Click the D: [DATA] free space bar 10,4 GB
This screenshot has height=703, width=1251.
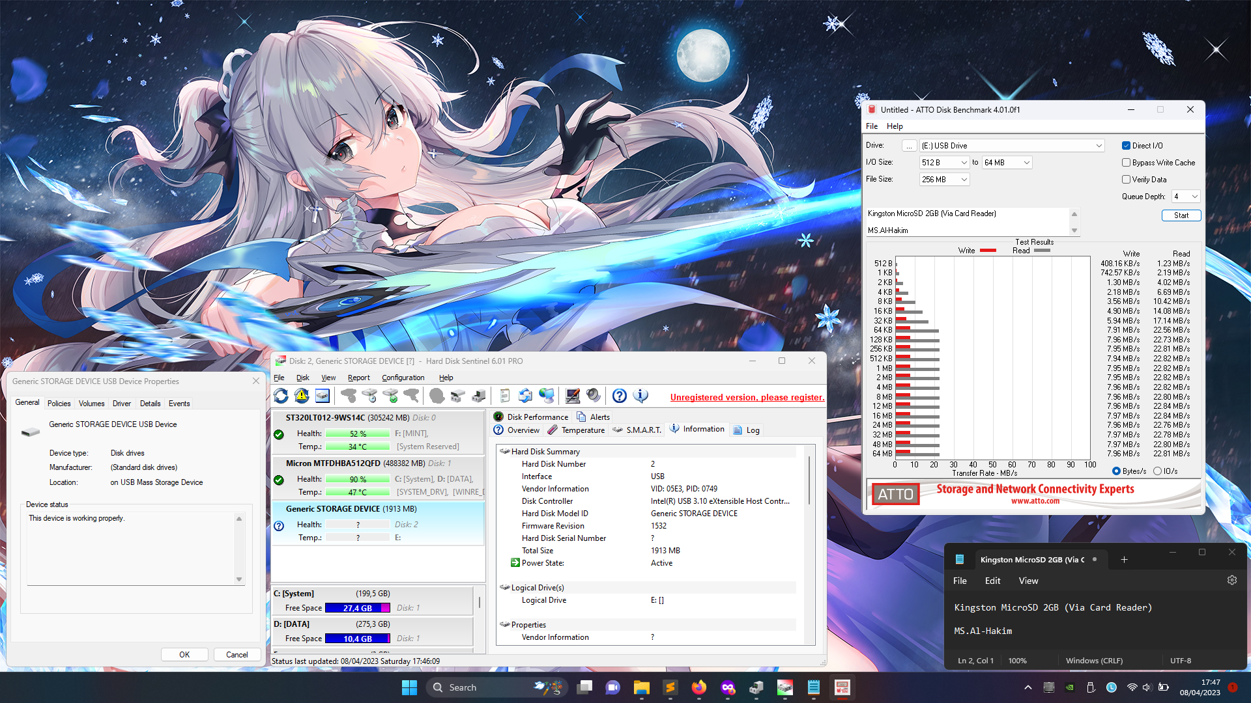tap(357, 639)
